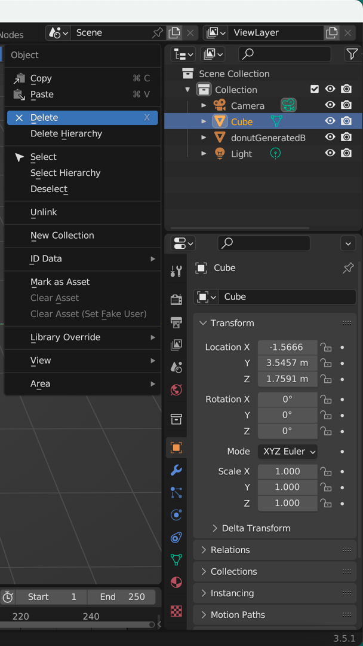This screenshot has height=646, width=363.
Task: Click the Location X value slider
Action: (x=287, y=348)
